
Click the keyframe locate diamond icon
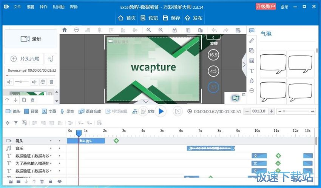(8, 123)
